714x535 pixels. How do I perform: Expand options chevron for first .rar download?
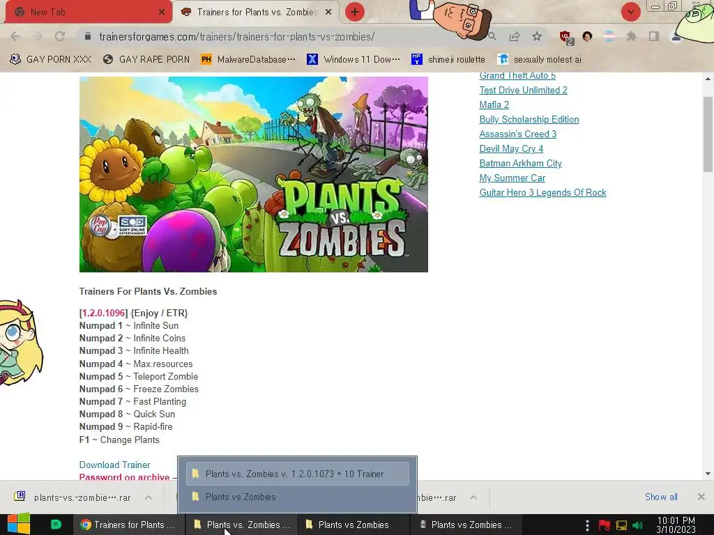tap(149, 497)
